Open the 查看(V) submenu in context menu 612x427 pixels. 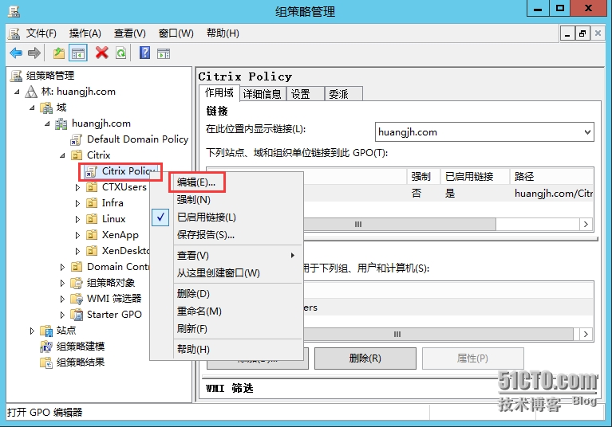point(227,256)
